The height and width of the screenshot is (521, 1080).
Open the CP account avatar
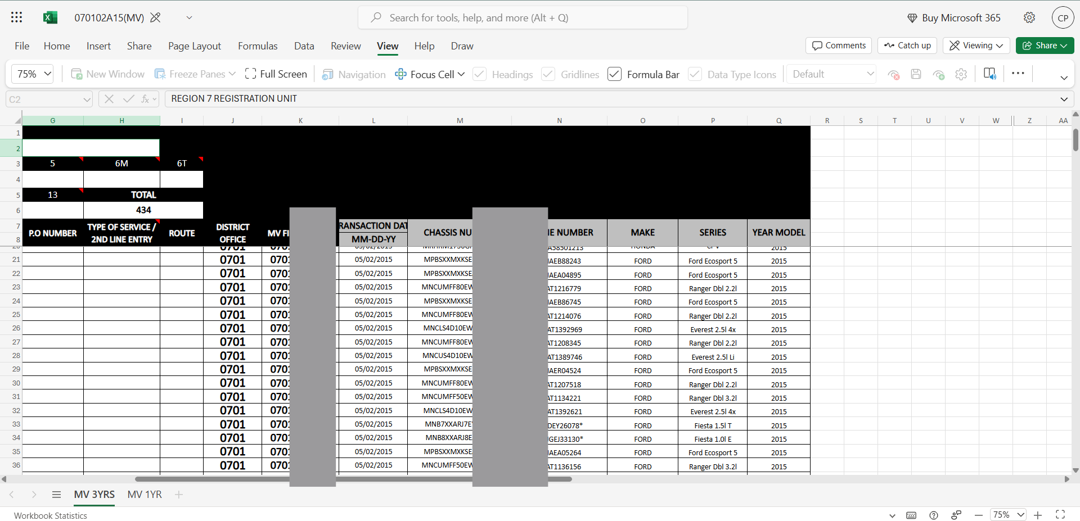[1063, 17]
